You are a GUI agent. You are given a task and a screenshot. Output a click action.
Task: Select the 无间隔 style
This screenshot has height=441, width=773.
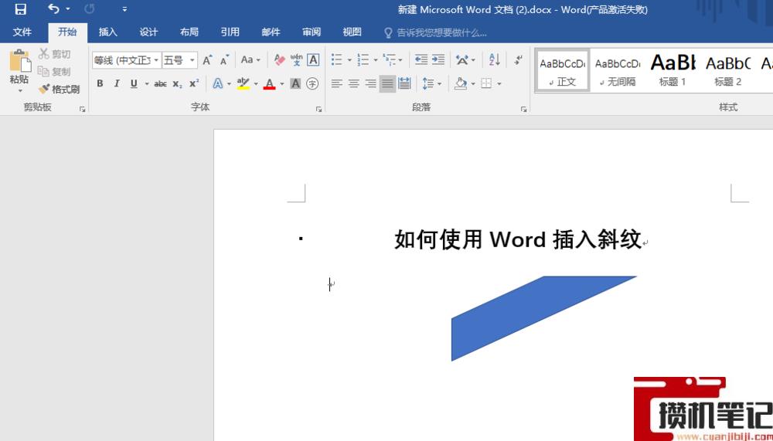617,70
